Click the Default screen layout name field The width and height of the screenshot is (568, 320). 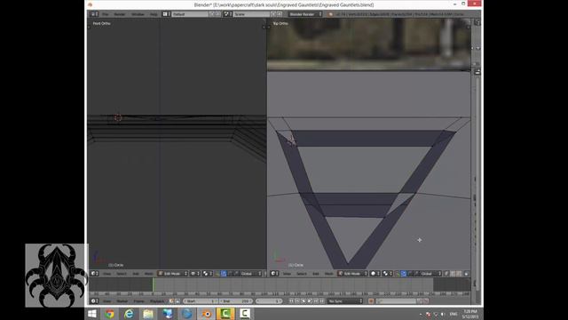pyautogui.click(x=190, y=14)
